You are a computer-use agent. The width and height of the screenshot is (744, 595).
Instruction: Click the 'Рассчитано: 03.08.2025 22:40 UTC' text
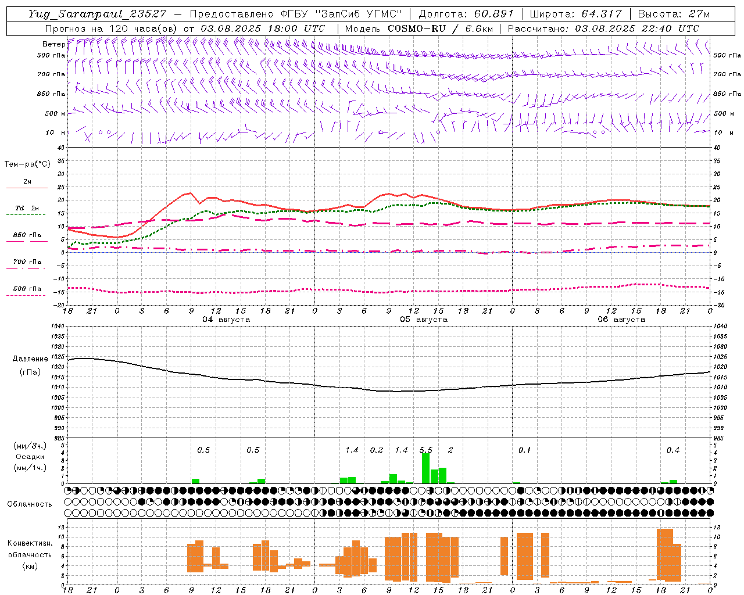pyautogui.click(x=603, y=28)
